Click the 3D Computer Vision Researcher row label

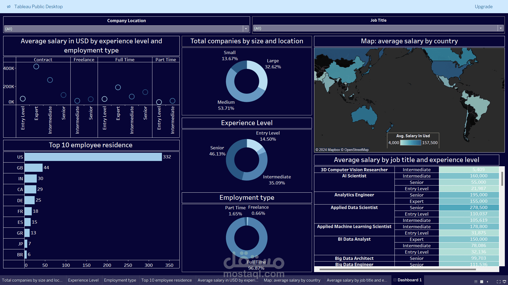pos(354,170)
